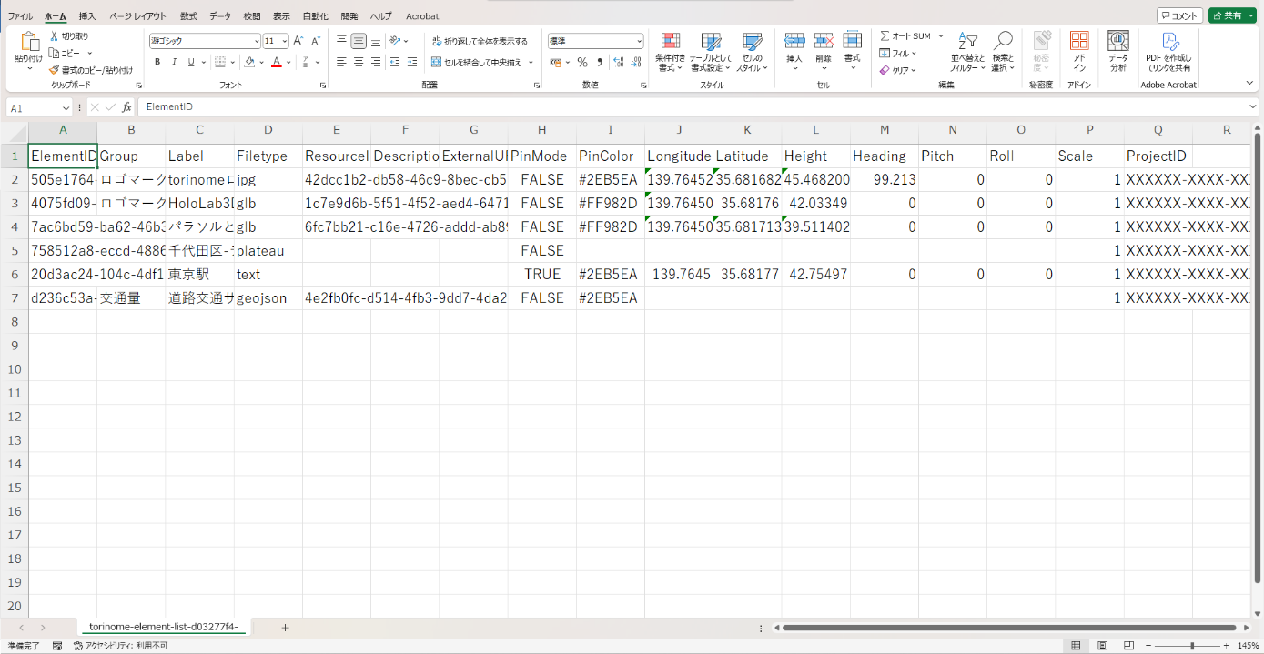Click the red font color swatch

coord(276,62)
